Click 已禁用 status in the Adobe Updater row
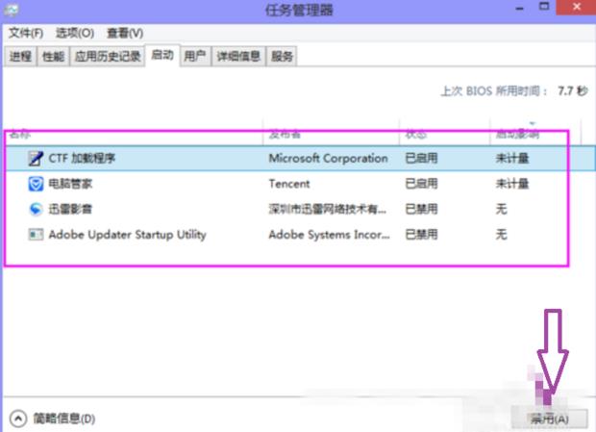Screen dimensions: 596x432 (422, 235)
